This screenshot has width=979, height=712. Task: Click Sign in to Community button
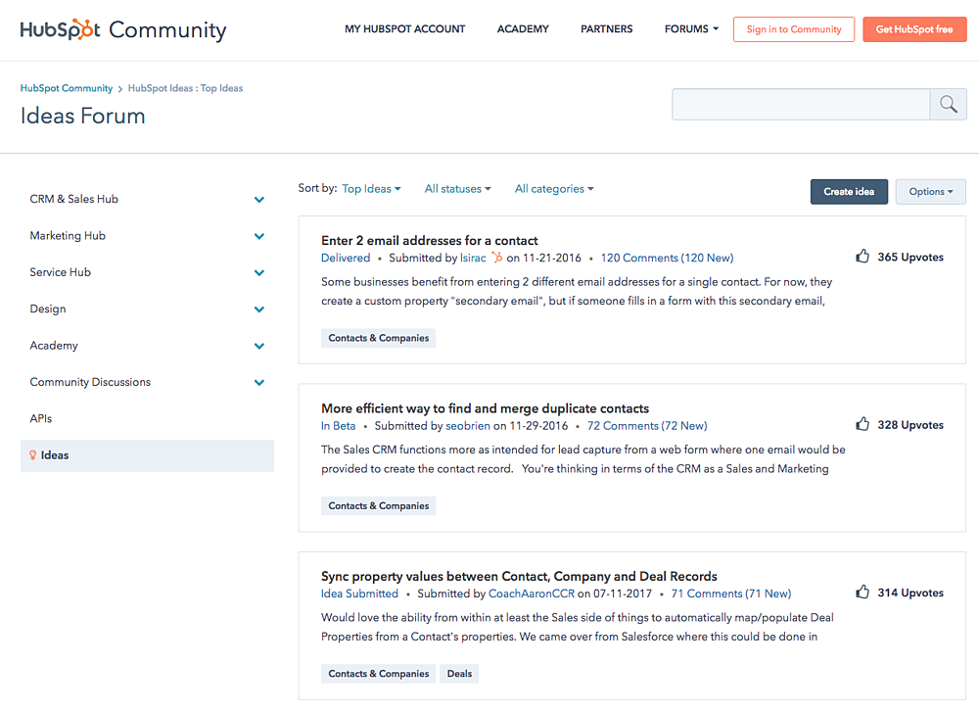click(x=794, y=29)
